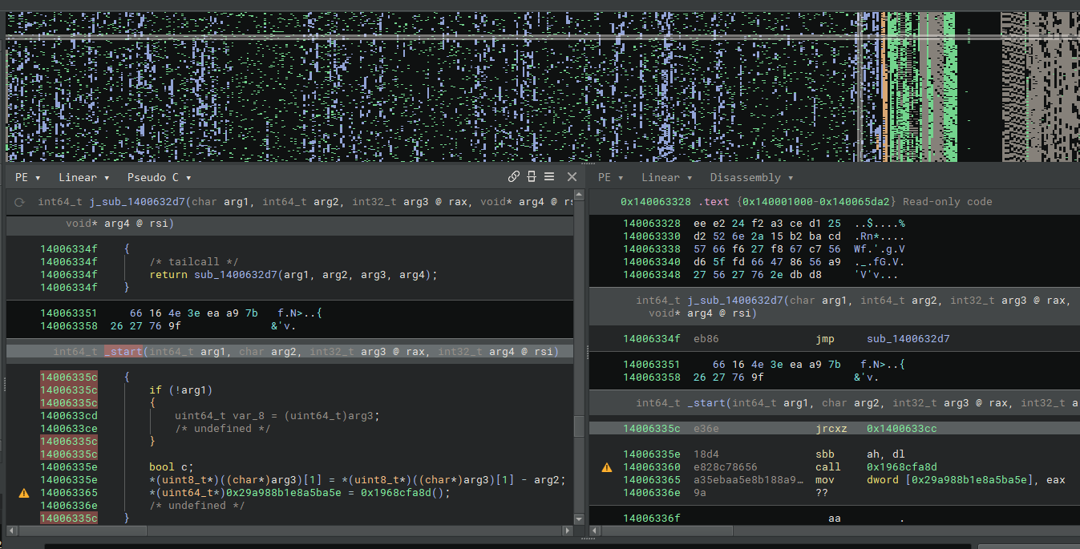Click the jrcxz mnemonic in disassembly
This screenshot has width=1080, height=549.
click(831, 429)
